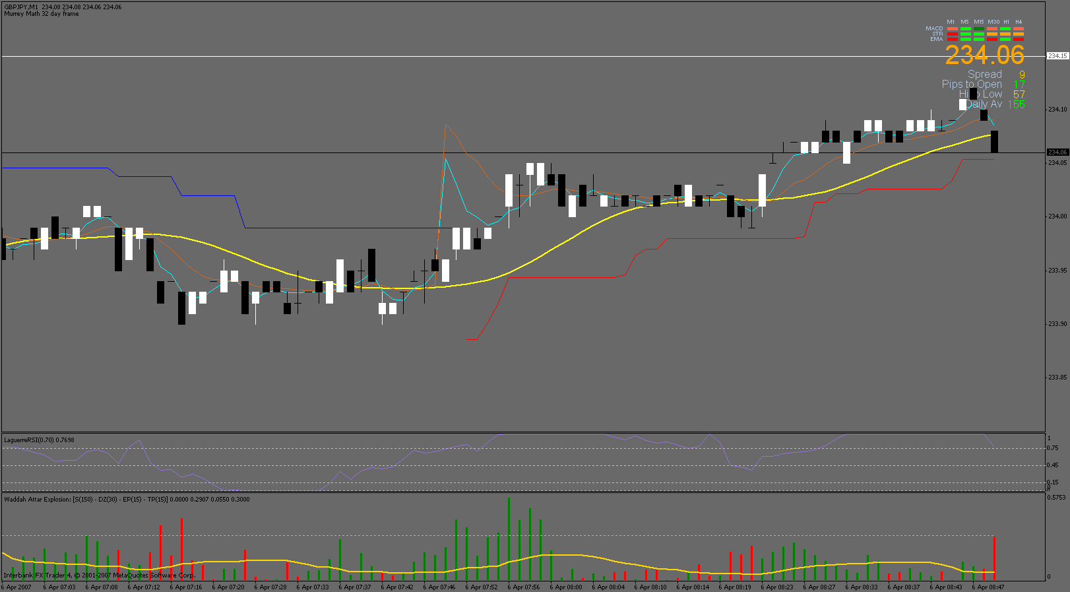Click the 234.10 price axis label

[x=1057, y=109]
